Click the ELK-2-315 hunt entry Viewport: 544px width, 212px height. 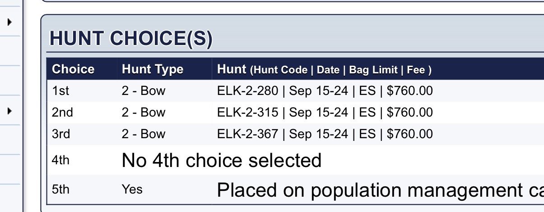325,113
